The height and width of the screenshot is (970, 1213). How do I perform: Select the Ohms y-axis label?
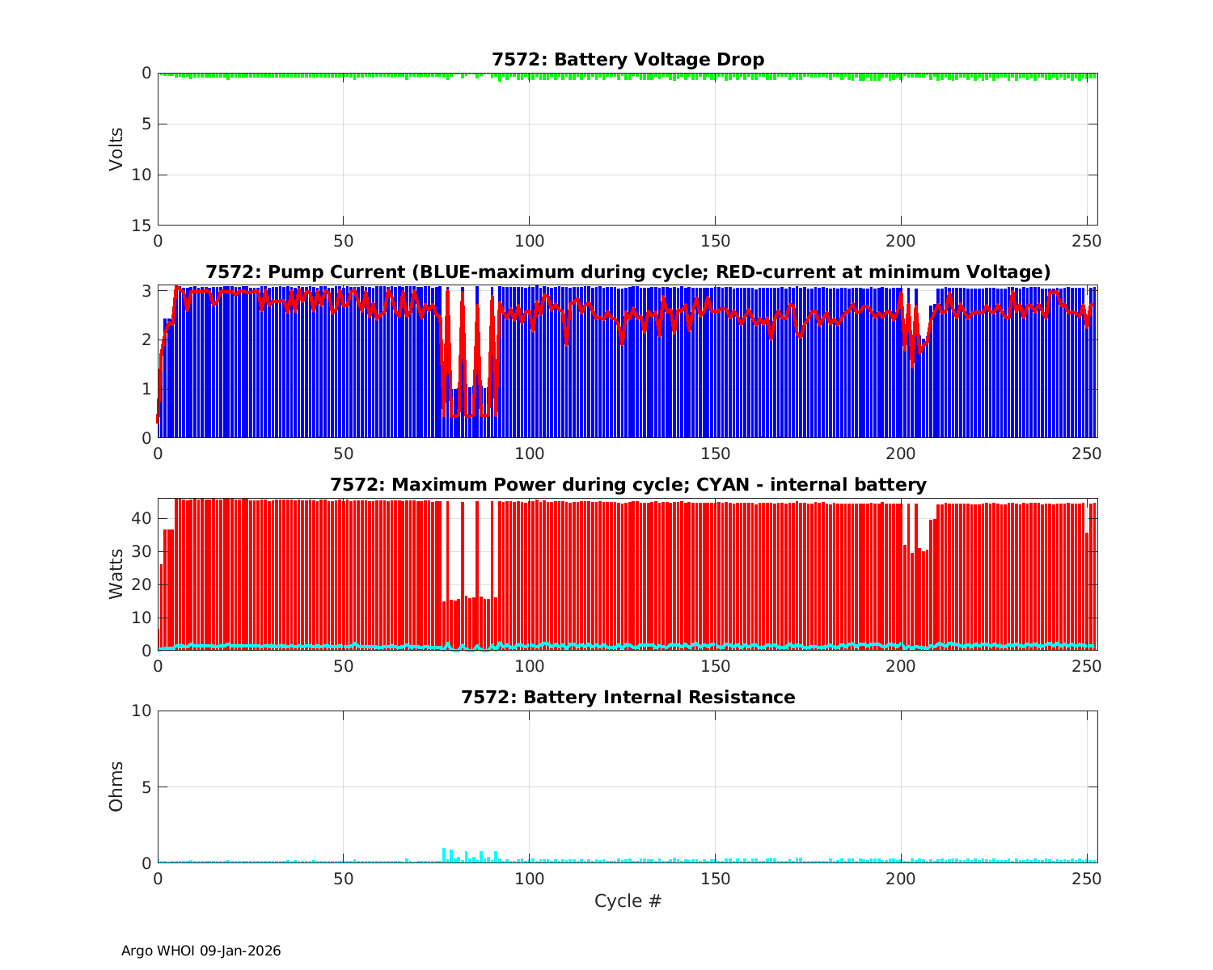pyautogui.click(x=116, y=787)
